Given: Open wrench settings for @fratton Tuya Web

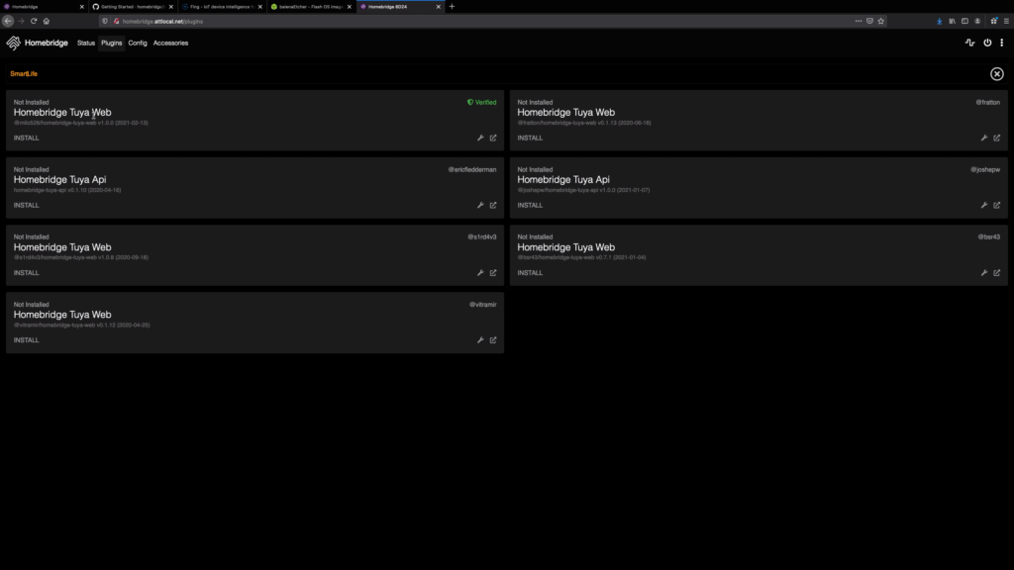Looking at the screenshot, I should [984, 138].
